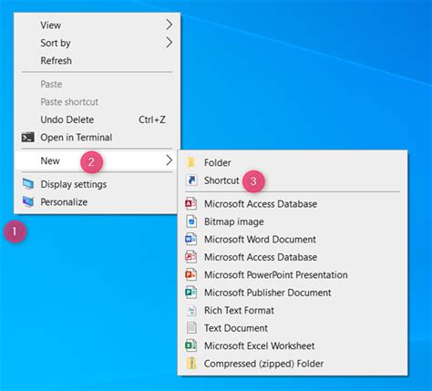Image resolution: width=432 pixels, height=391 pixels.
Task: Click the Shortcut arrow icon
Action: coord(191,180)
